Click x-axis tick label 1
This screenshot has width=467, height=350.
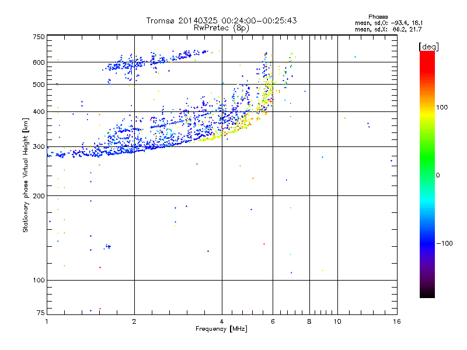click(47, 321)
